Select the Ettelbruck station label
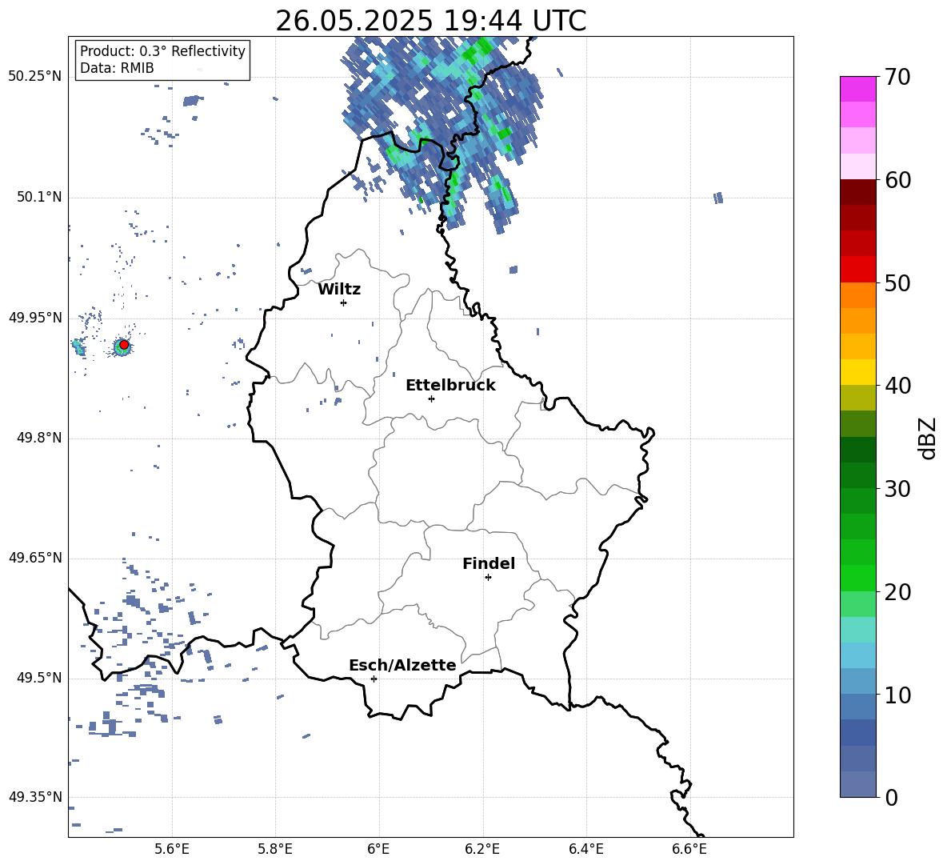 click(x=450, y=386)
